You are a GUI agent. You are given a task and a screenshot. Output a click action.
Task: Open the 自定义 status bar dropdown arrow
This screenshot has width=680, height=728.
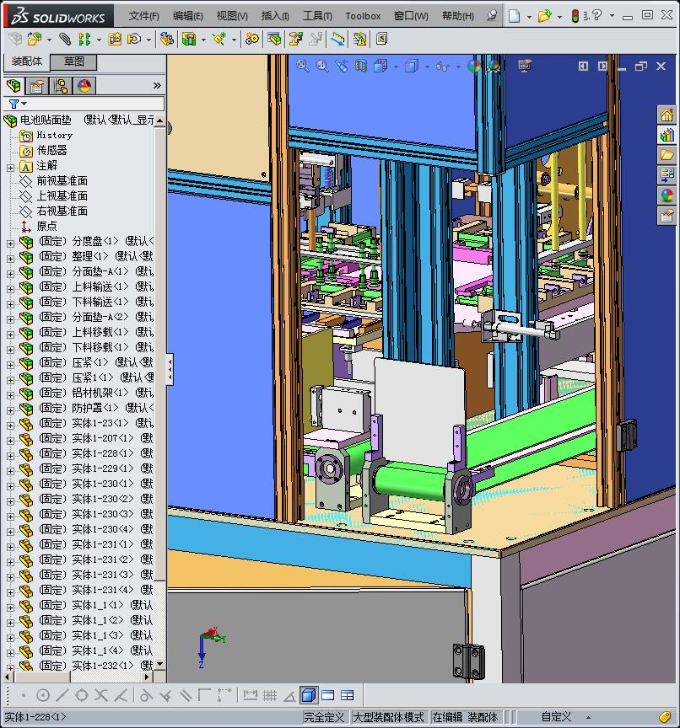coord(588,717)
